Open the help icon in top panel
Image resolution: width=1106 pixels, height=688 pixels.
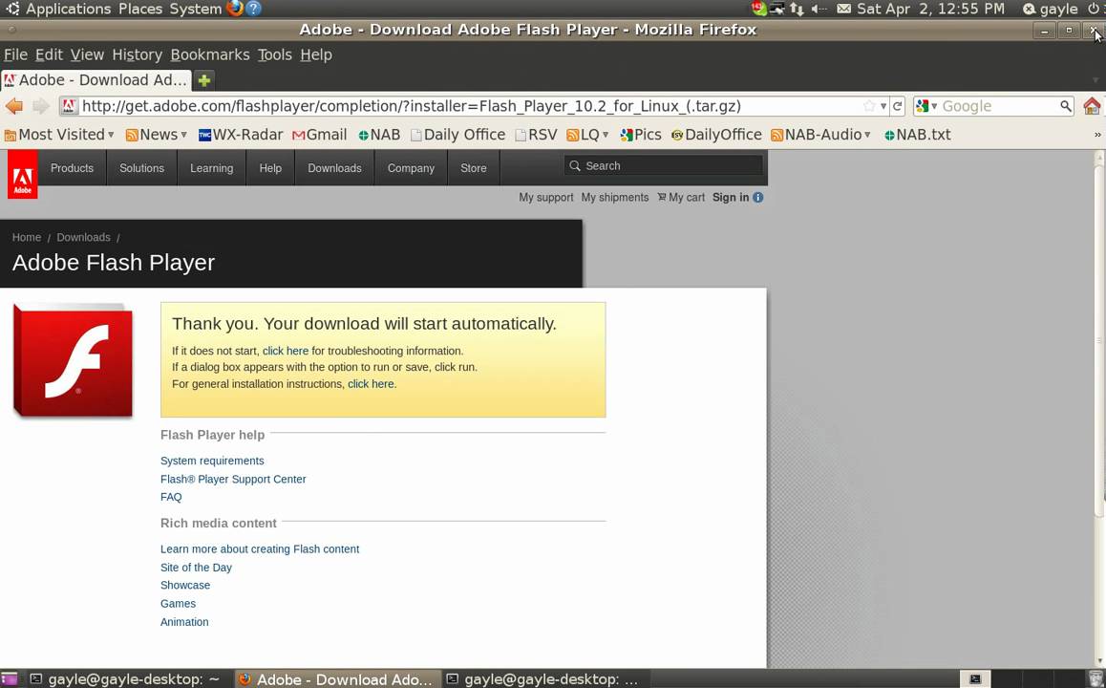point(254,9)
